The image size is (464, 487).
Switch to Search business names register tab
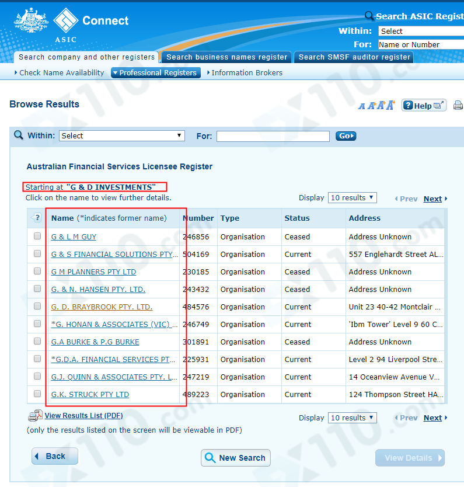tap(226, 57)
